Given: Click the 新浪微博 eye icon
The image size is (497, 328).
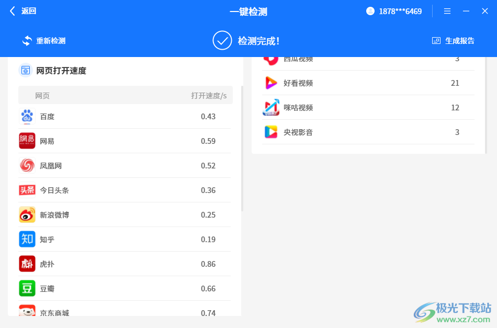Looking at the screenshot, I should click(27, 214).
